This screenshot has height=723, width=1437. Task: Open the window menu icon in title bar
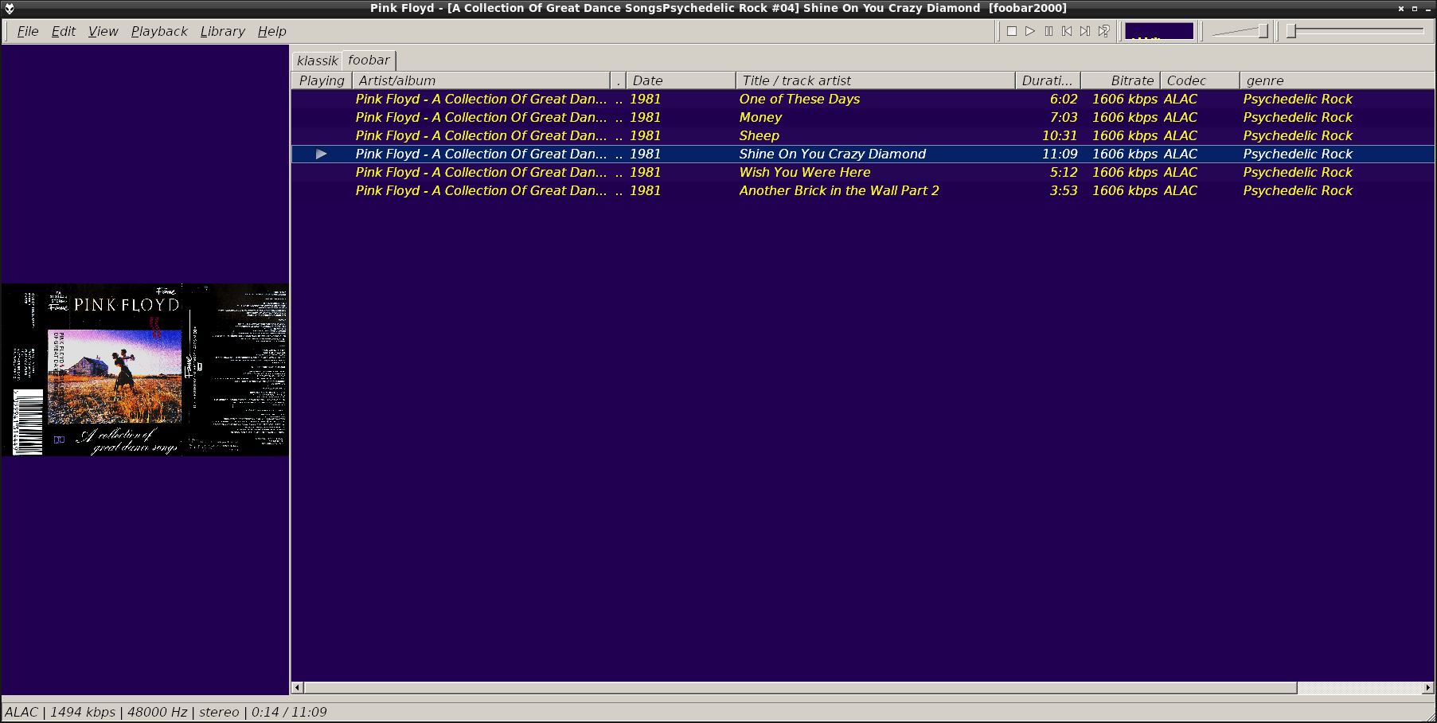click(x=10, y=9)
